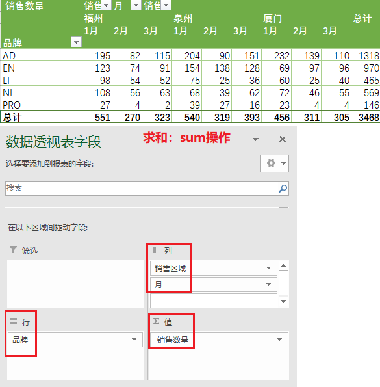380x387 pixels.
Task: Select the column total cell 456
Action: [277, 117]
